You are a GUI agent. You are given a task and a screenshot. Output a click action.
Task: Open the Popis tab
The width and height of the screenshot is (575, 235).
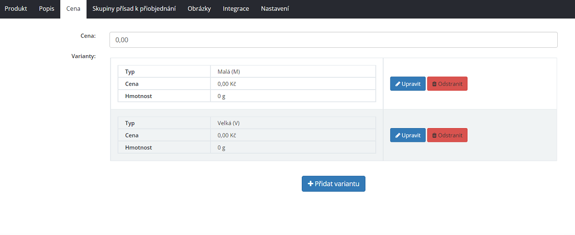tap(46, 9)
